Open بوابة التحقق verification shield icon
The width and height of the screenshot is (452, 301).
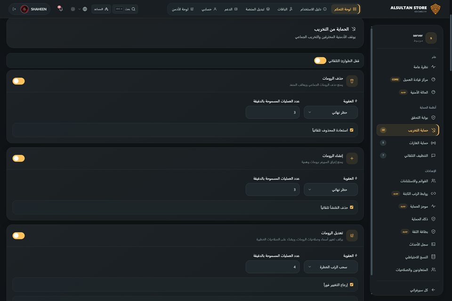tap(433, 118)
